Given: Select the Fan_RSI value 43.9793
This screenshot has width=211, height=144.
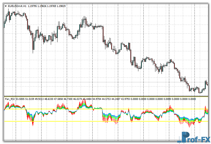Looking at the screenshot, I should 126,99.
